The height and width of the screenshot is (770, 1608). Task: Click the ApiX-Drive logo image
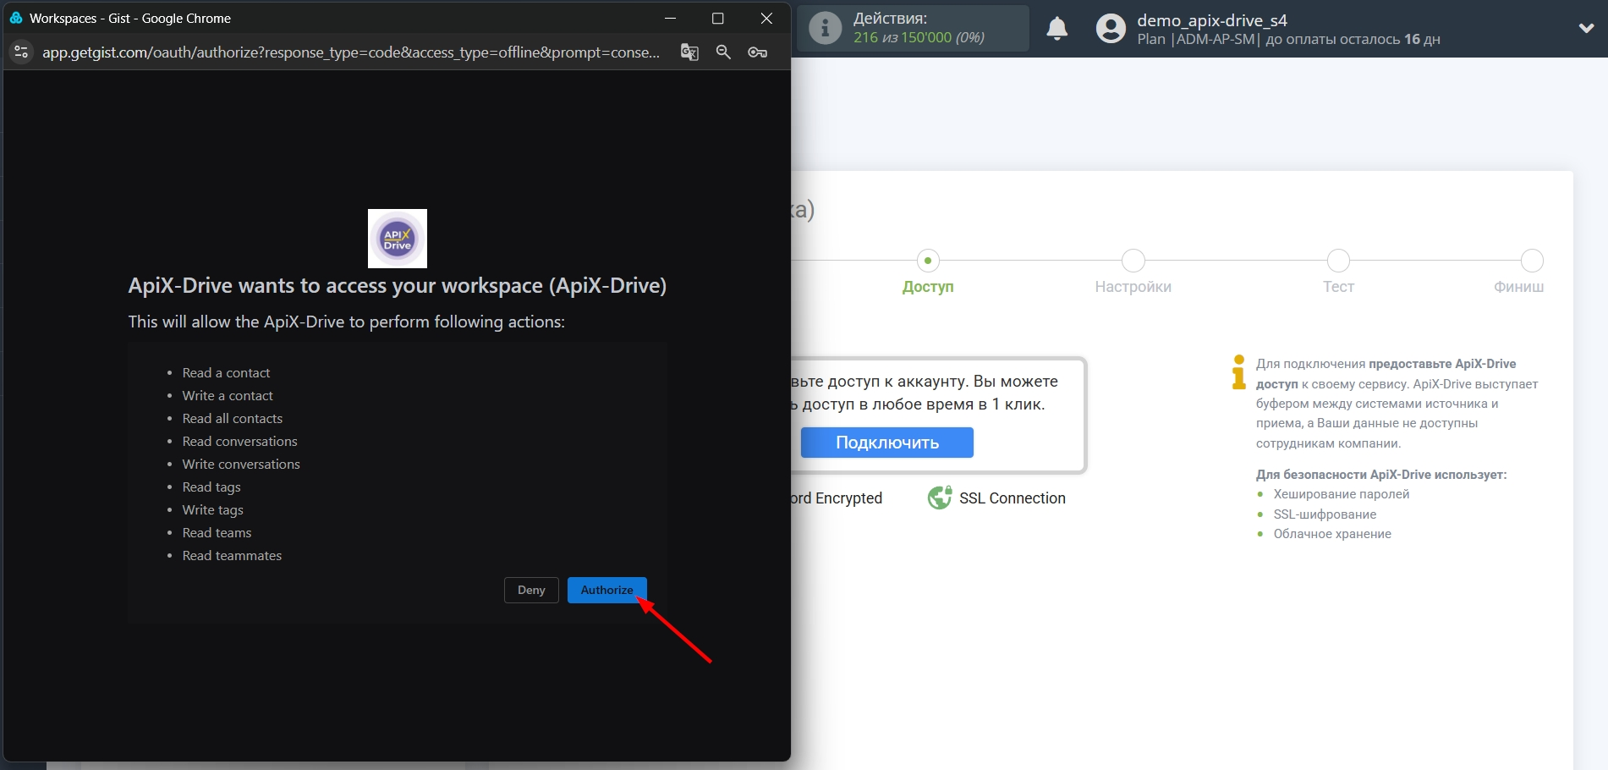click(x=398, y=239)
